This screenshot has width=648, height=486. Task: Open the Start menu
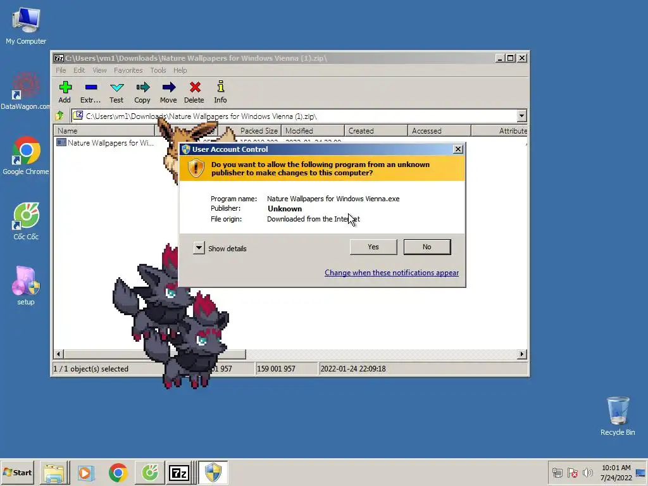(17, 472)
